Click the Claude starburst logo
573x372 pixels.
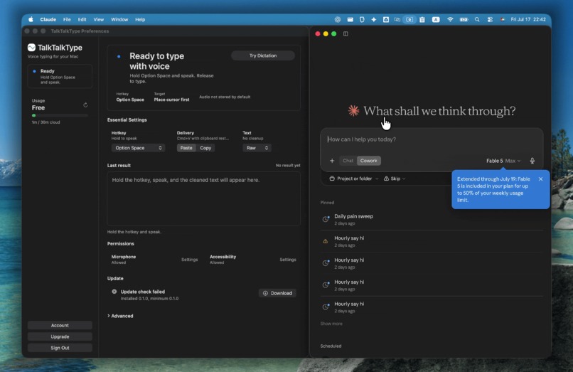(x=353, y=110)
